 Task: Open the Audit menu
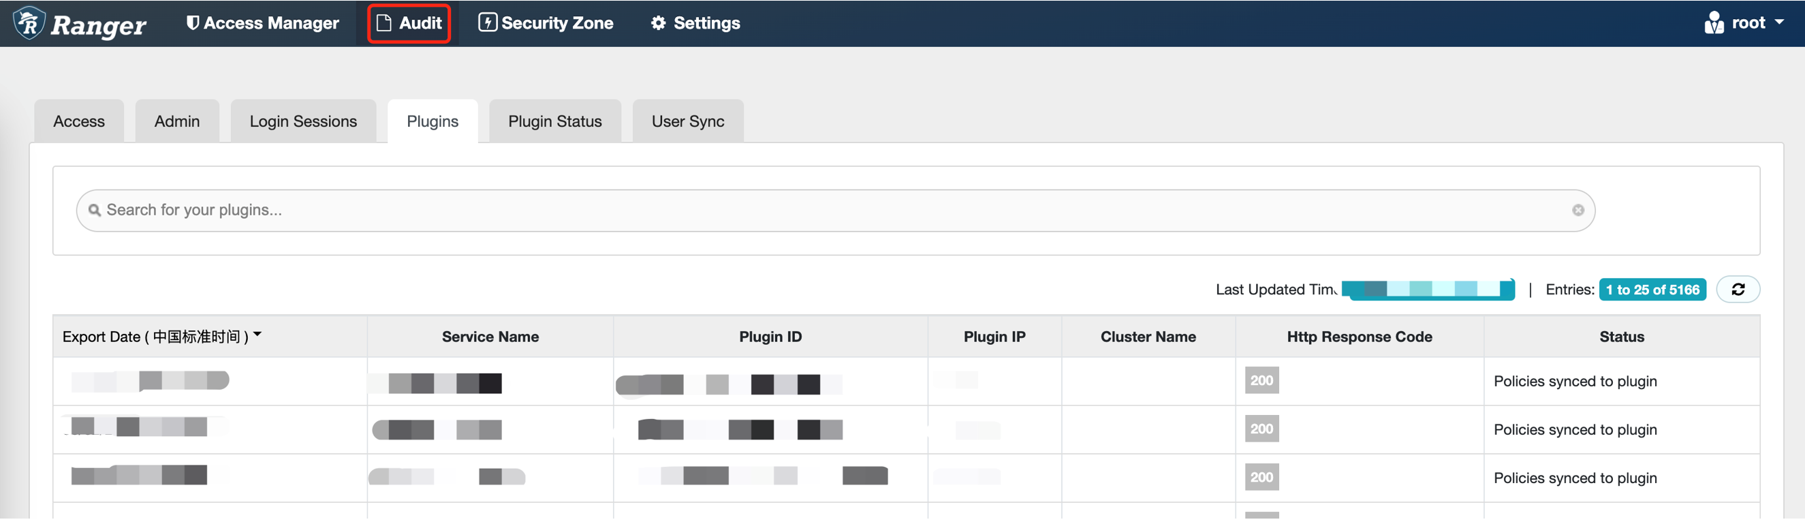[409, 23]
